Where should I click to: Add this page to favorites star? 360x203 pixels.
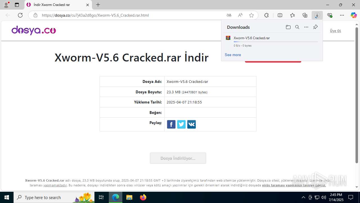pos(251,15)
